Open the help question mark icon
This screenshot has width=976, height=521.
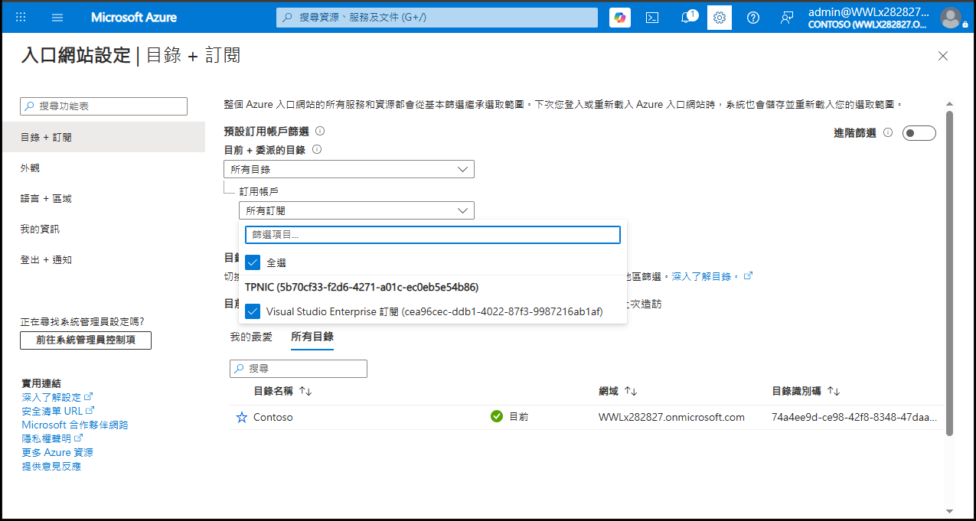tap(753, 18)
